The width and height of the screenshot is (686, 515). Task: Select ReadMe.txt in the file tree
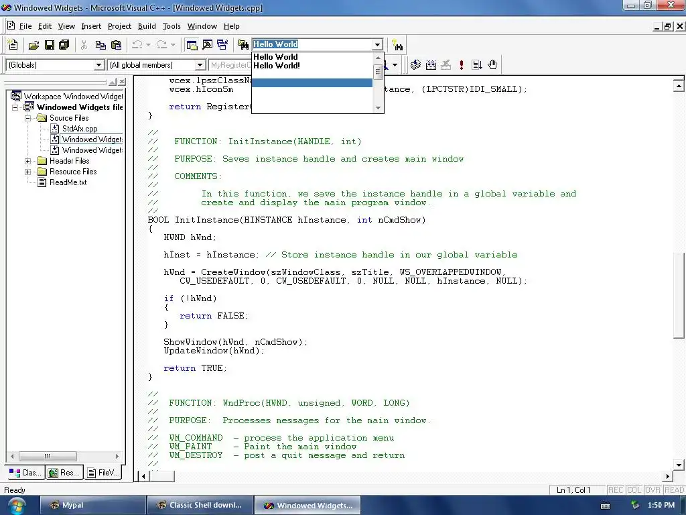coord(68,182)
